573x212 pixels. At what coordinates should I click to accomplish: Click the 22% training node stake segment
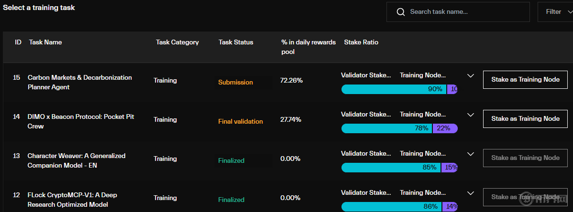pos(445,128)
